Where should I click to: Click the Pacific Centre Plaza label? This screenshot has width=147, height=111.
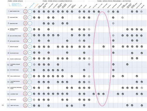[x=16, y=59]
